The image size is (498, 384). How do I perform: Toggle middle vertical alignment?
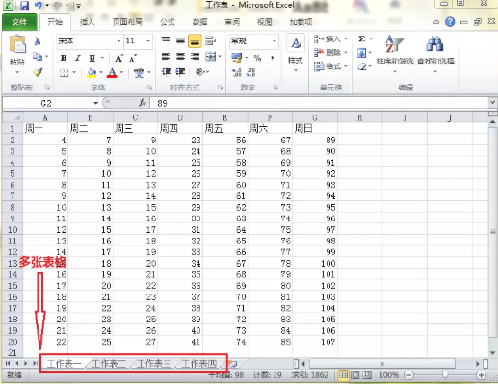[180, 40]
